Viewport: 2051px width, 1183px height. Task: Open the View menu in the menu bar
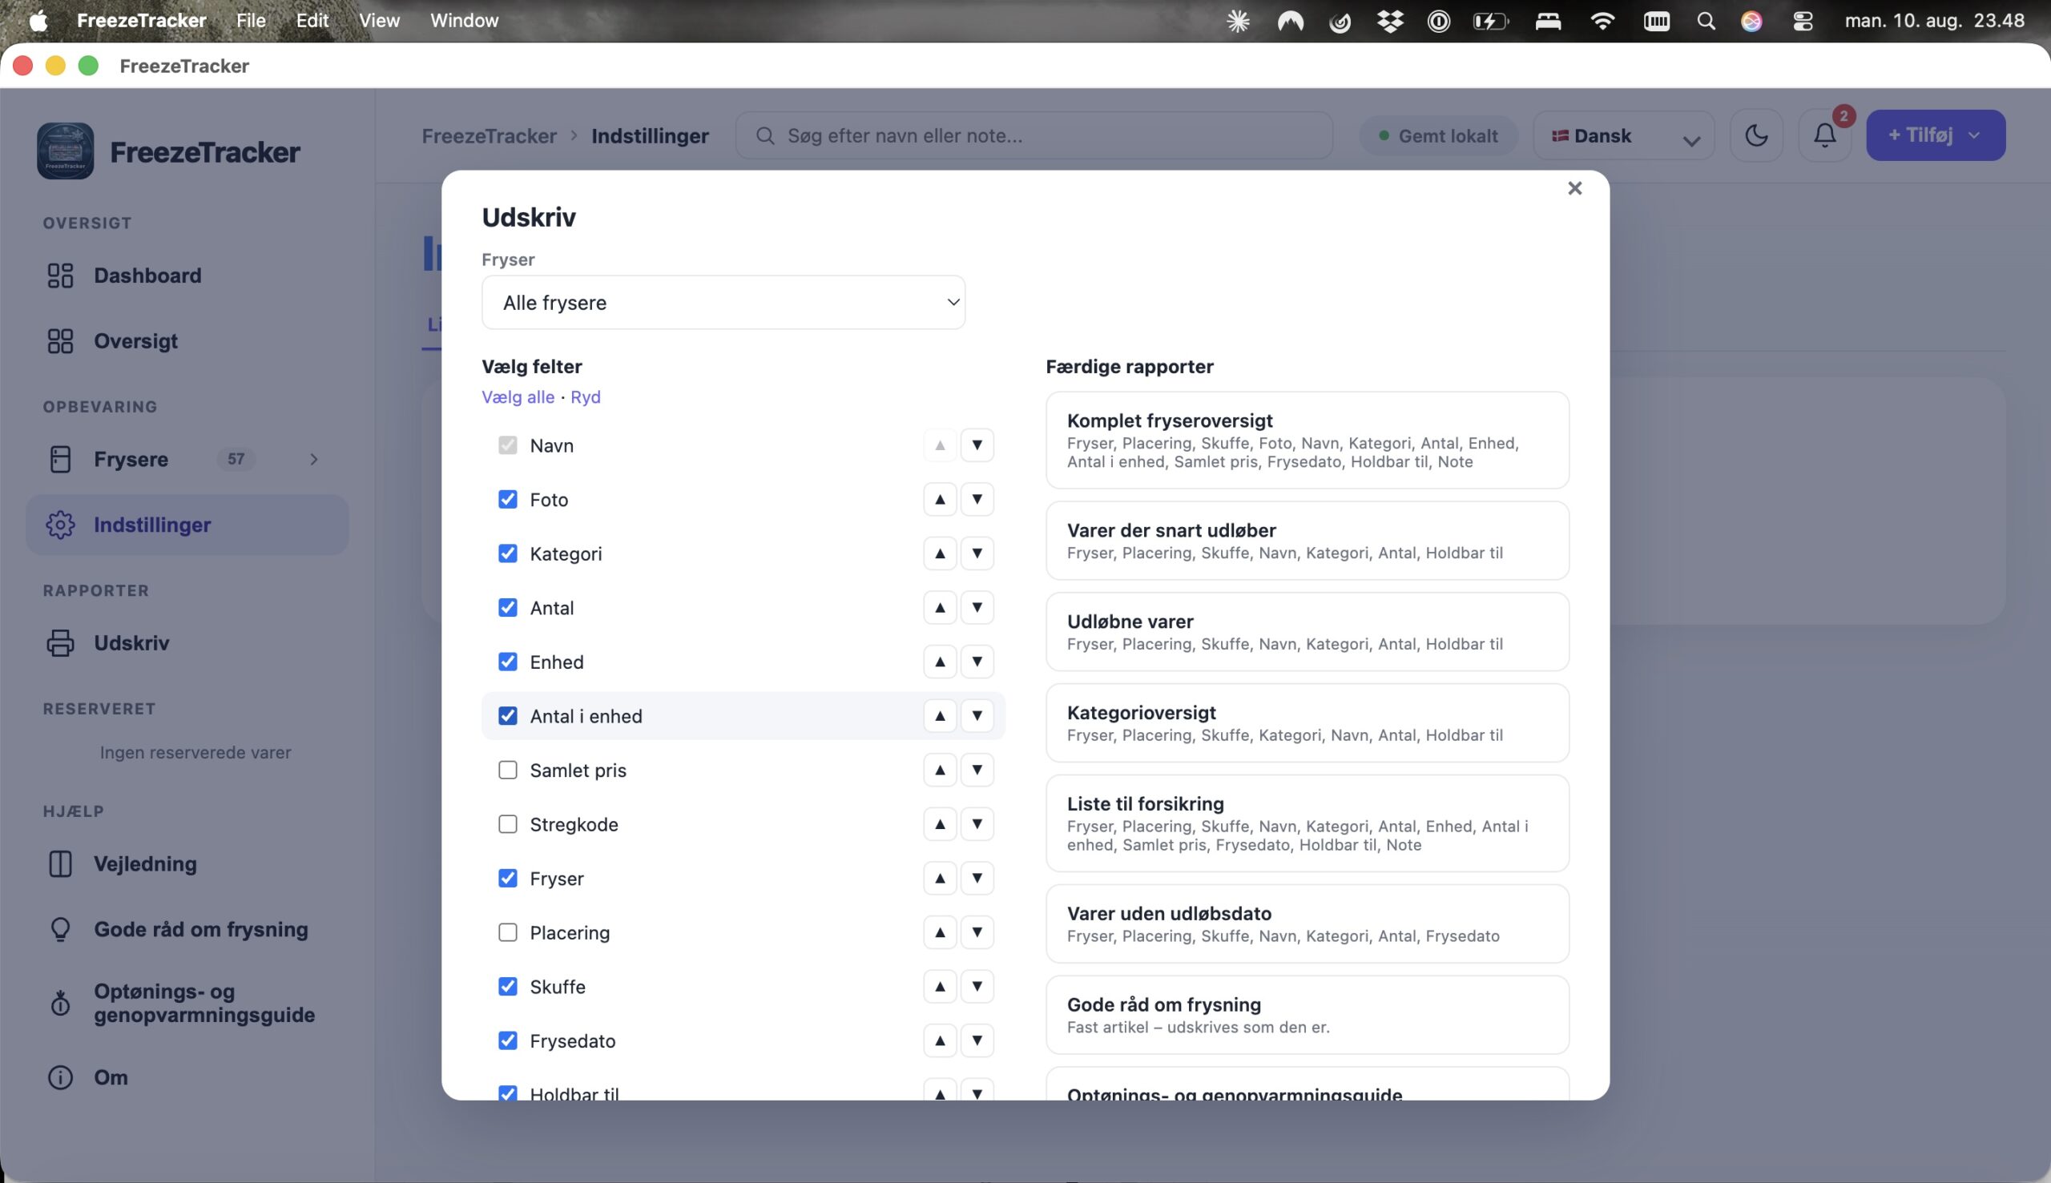pyautogui.click(x=380, y=20)
